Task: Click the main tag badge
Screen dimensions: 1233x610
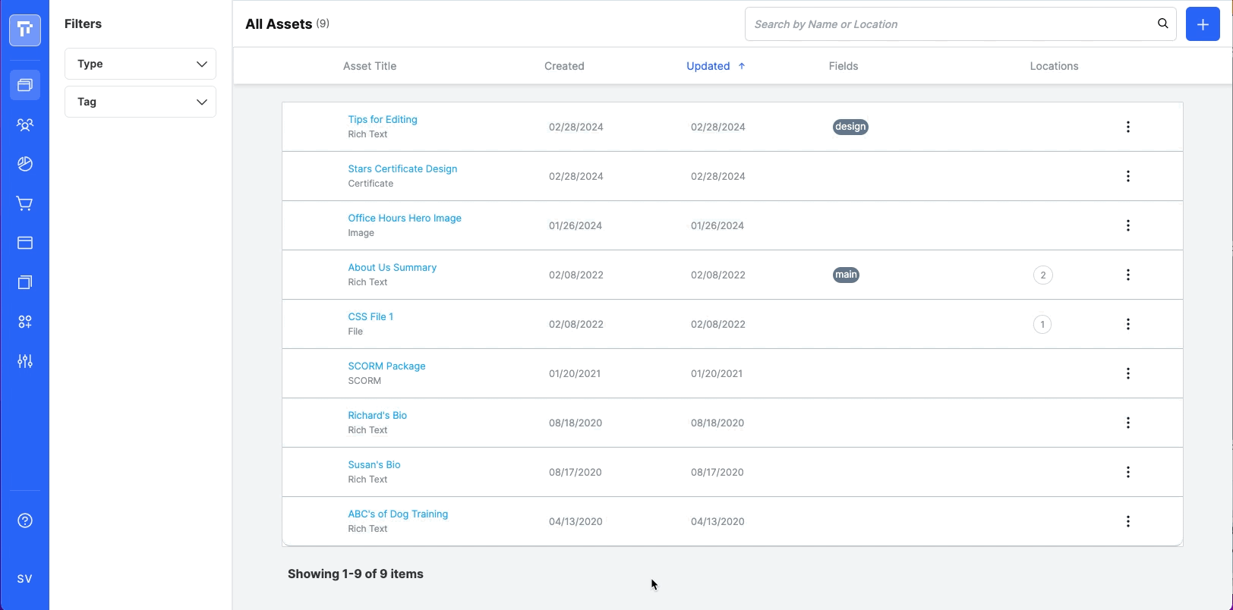Action: click(846, 275)
